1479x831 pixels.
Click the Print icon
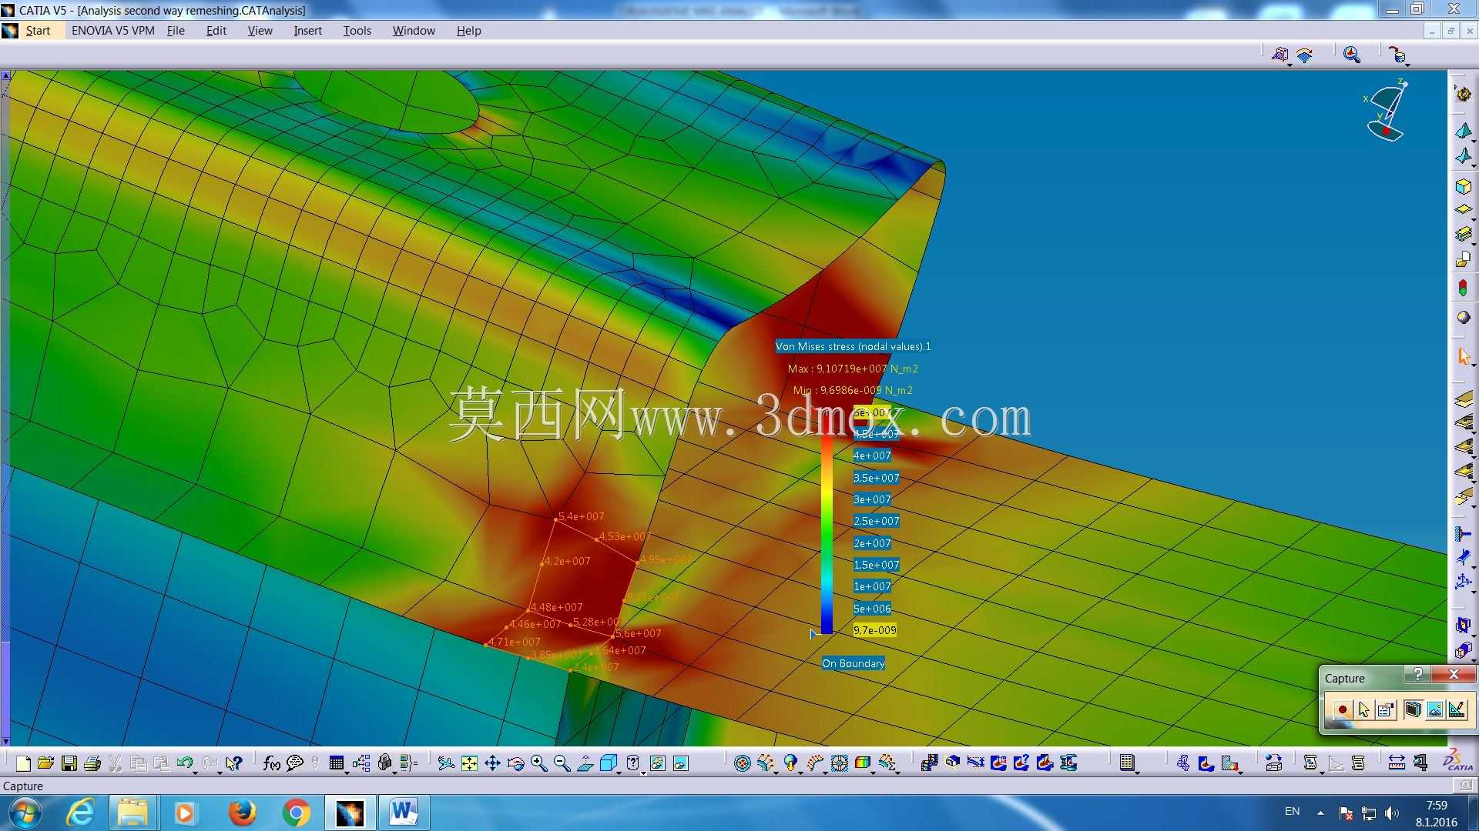pyautogui.click(x=92, y=763)
